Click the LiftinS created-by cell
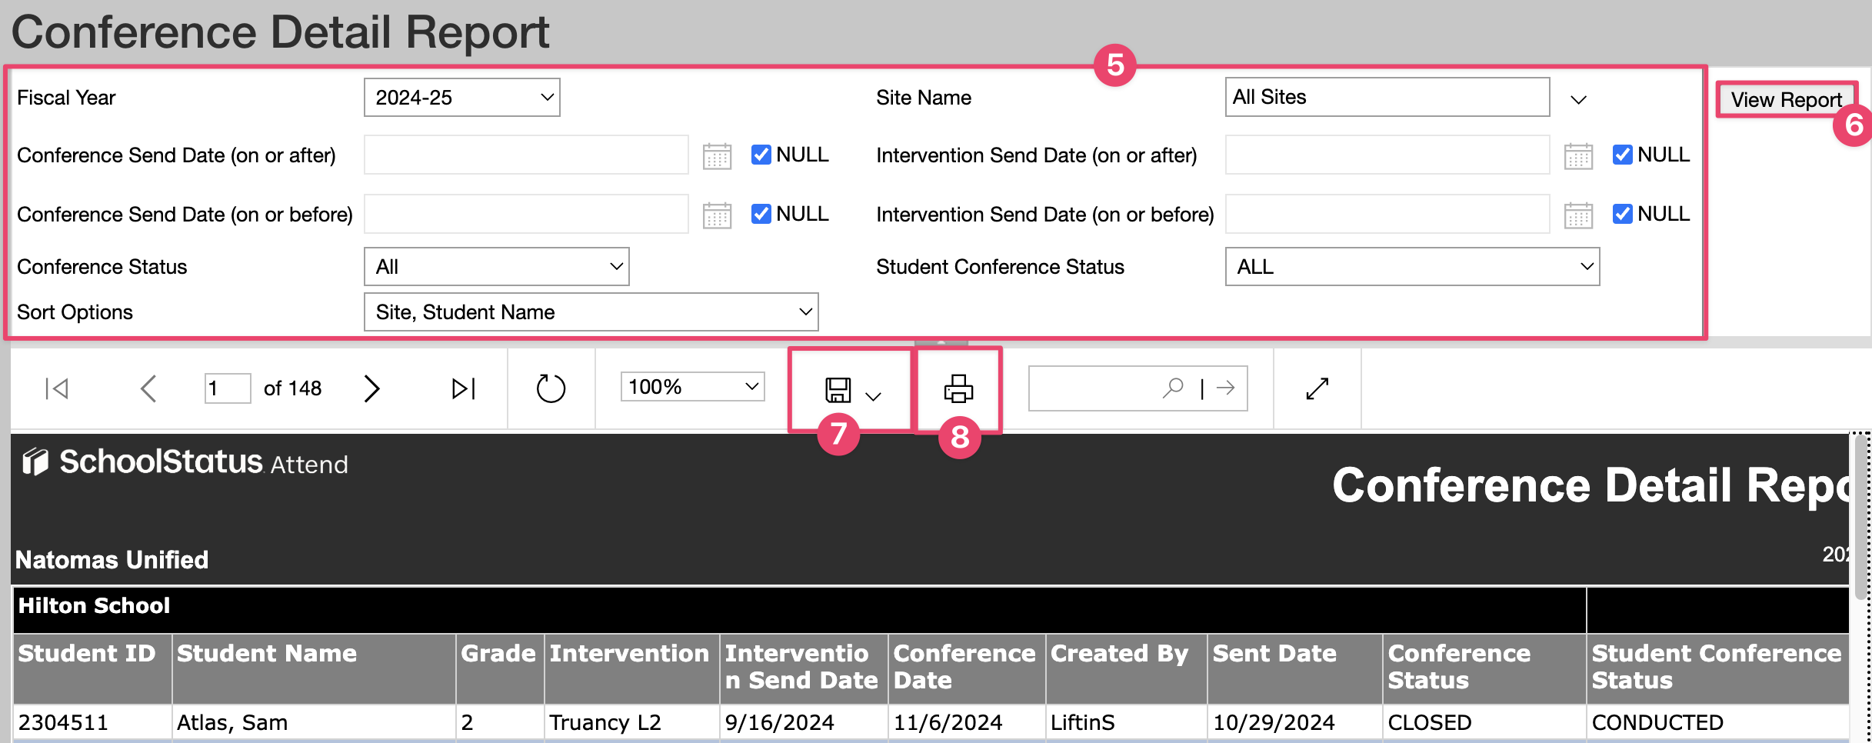This screenshot has width=1872, height=743. coord(1127,723)
